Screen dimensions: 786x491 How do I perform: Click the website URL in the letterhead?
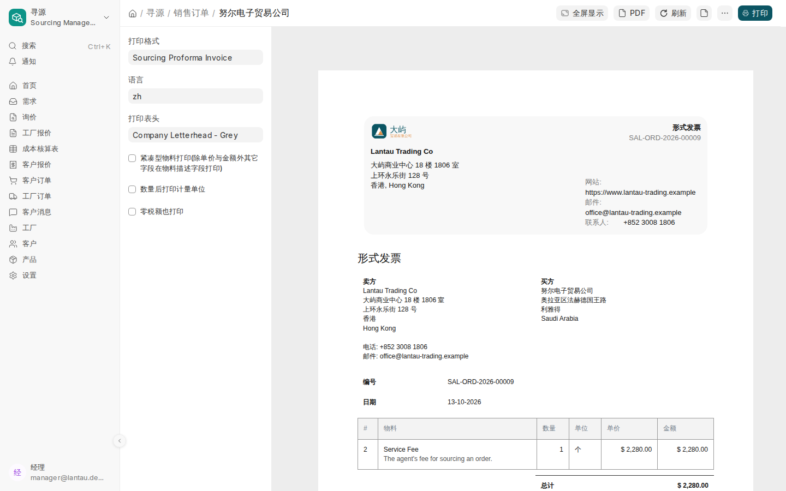tap(640, 193)
